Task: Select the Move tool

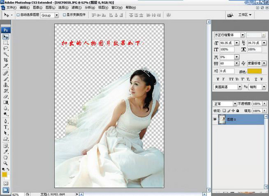Action: 6,37
